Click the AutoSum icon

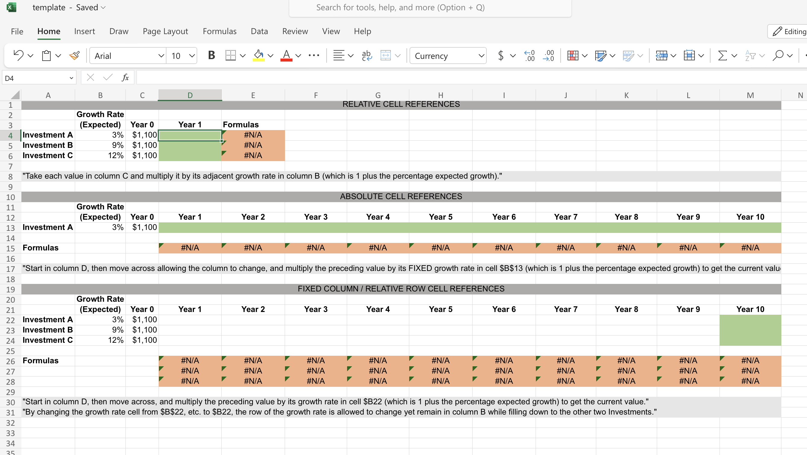(721, 56)
